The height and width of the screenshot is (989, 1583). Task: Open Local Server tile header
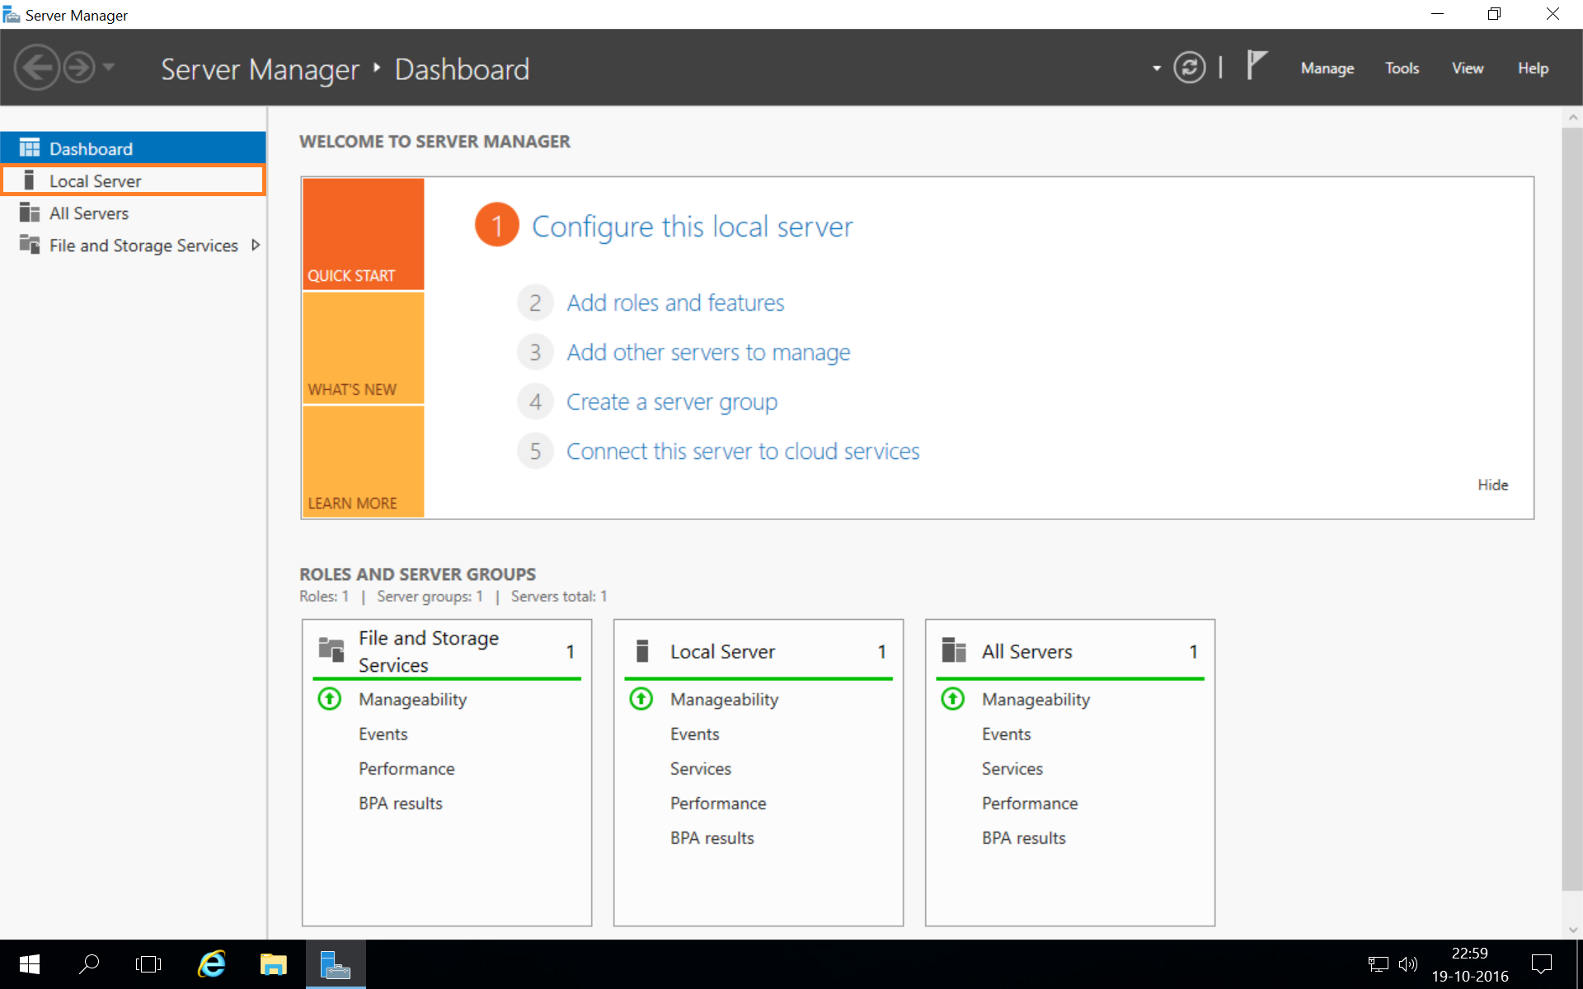(x=759, y=651)
